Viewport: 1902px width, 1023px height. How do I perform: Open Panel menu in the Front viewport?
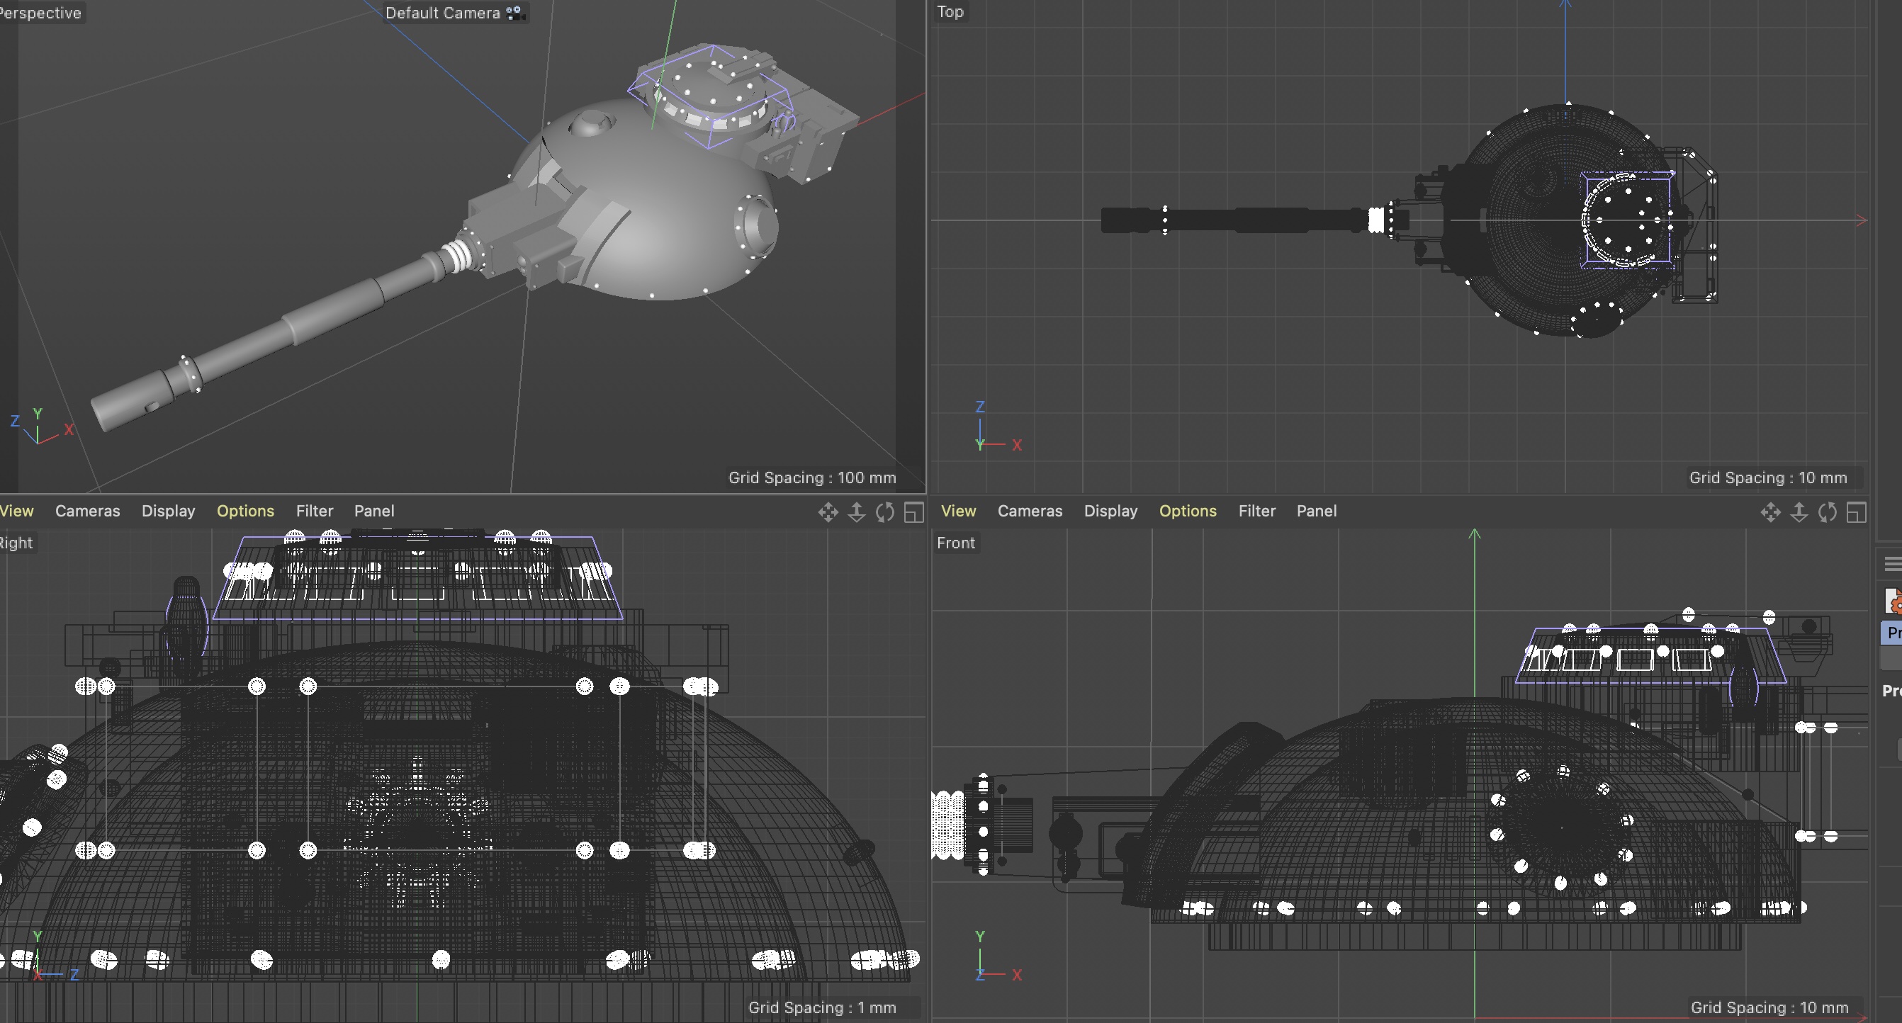(x=1317, y=511)
